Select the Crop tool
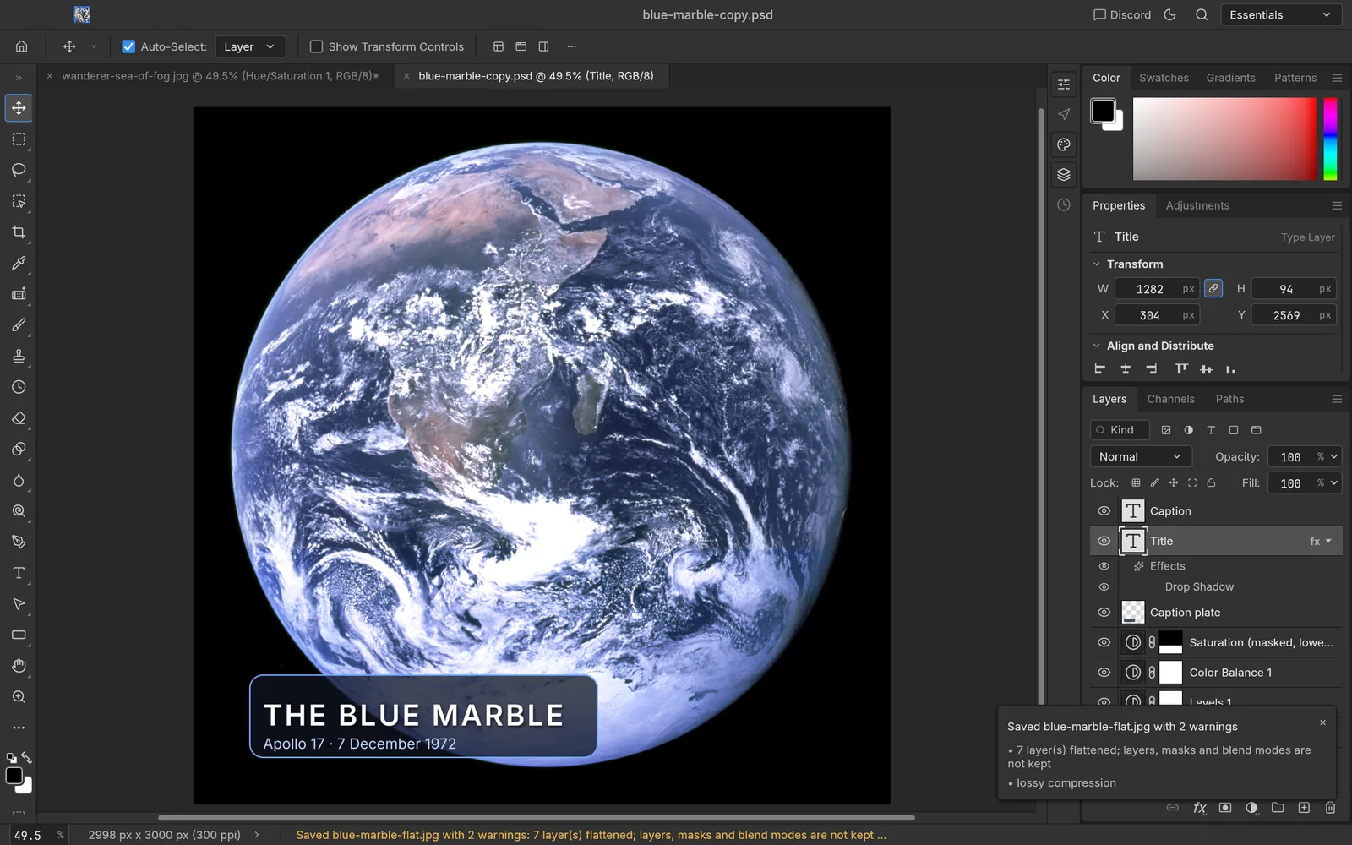The image size is (1352, 845). click(x=19, y=232)
